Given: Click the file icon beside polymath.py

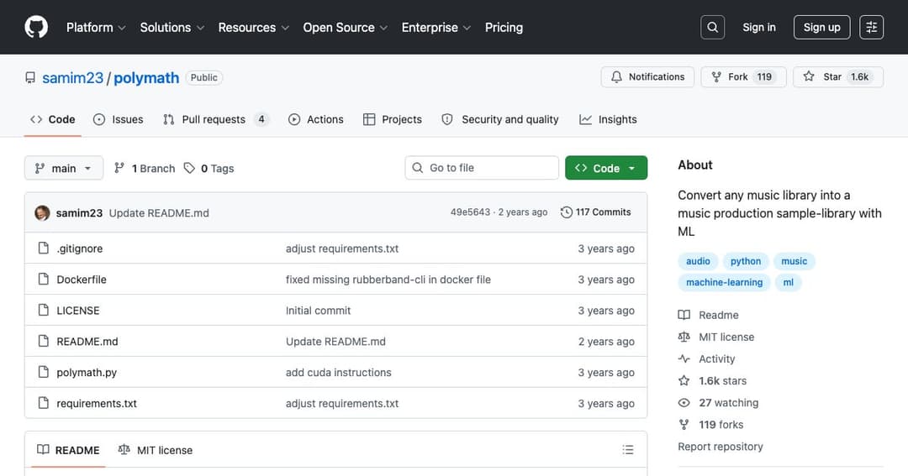Looking at the screenshot, I should point(44,372).
